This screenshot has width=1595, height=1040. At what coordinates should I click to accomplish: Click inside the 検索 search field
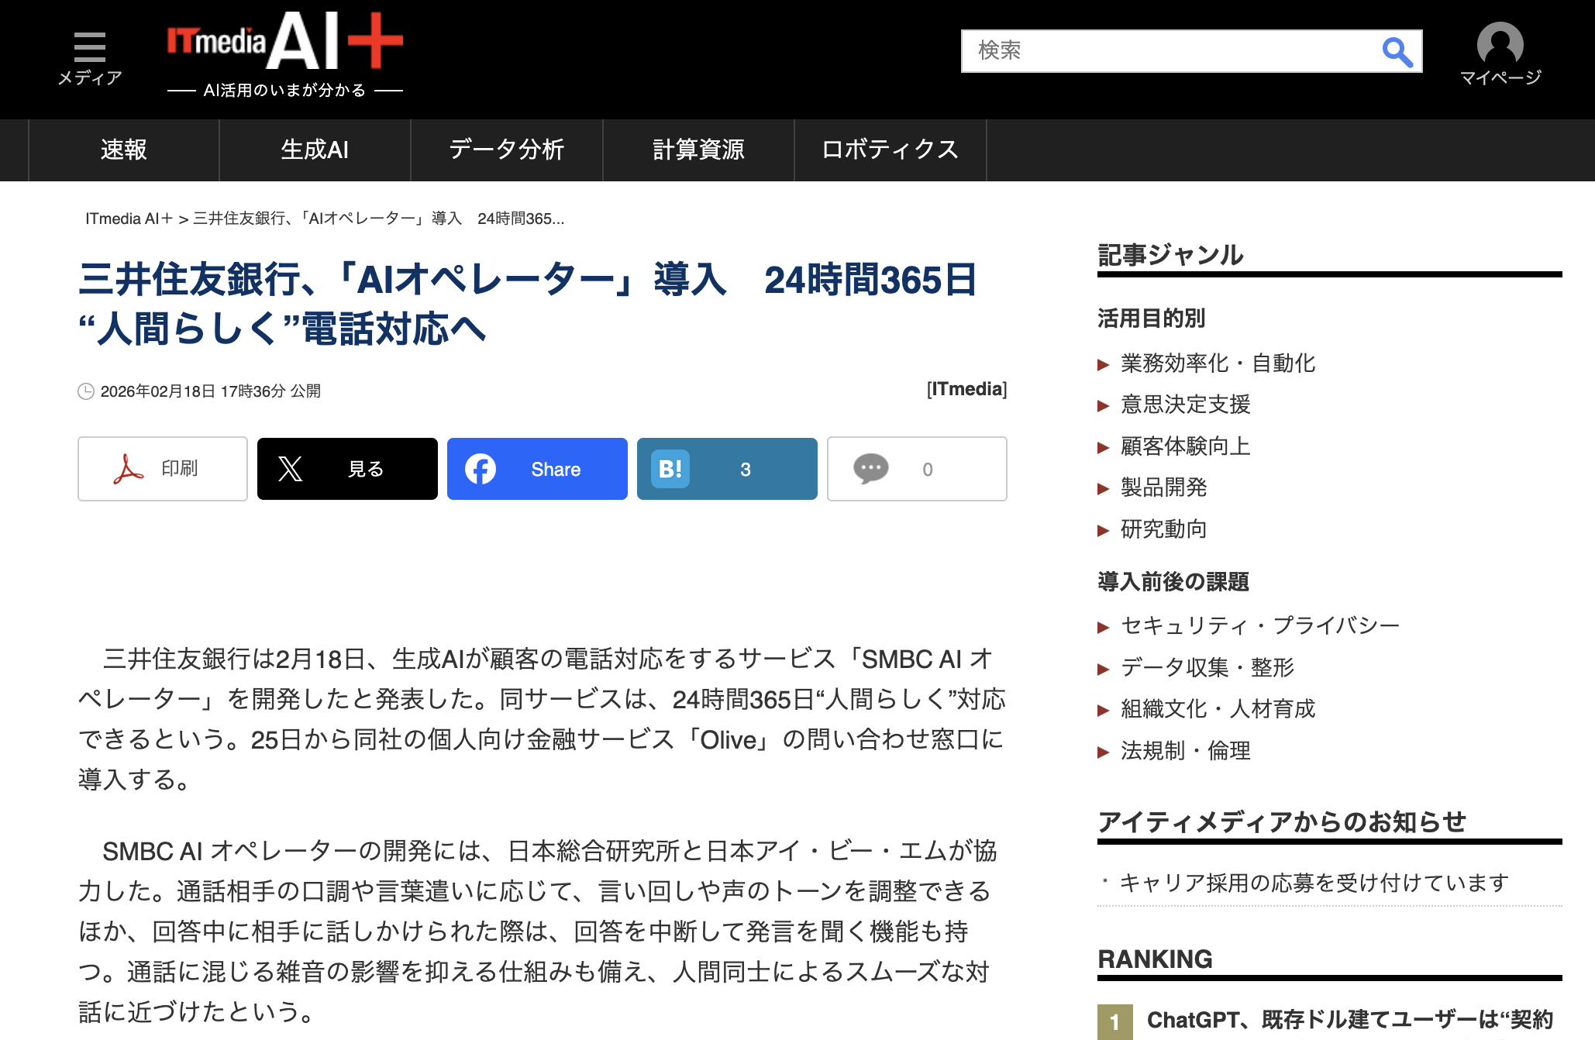pos(1163,51)
